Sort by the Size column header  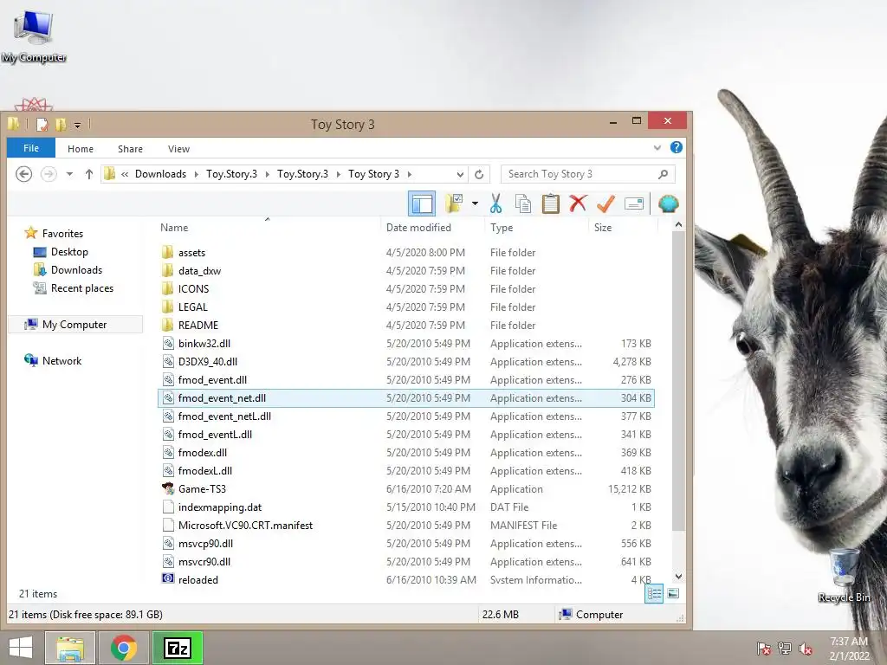pyautogui.click(x=603, y=228)
